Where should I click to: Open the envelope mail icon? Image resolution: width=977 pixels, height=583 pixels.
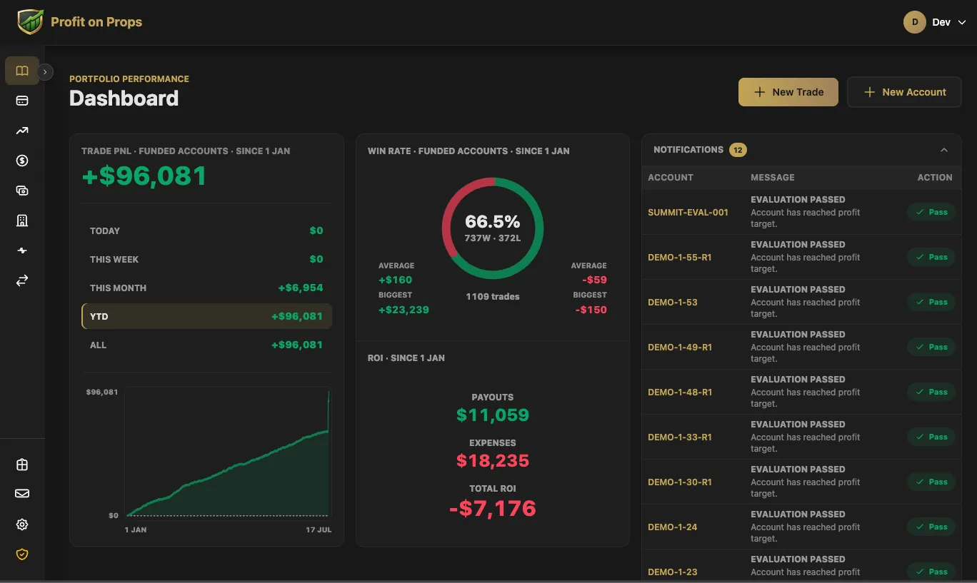pyautogui.click(x=22, y=494)
